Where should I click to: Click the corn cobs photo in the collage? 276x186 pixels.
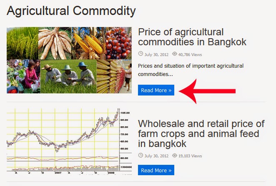[x=88, y=43]
